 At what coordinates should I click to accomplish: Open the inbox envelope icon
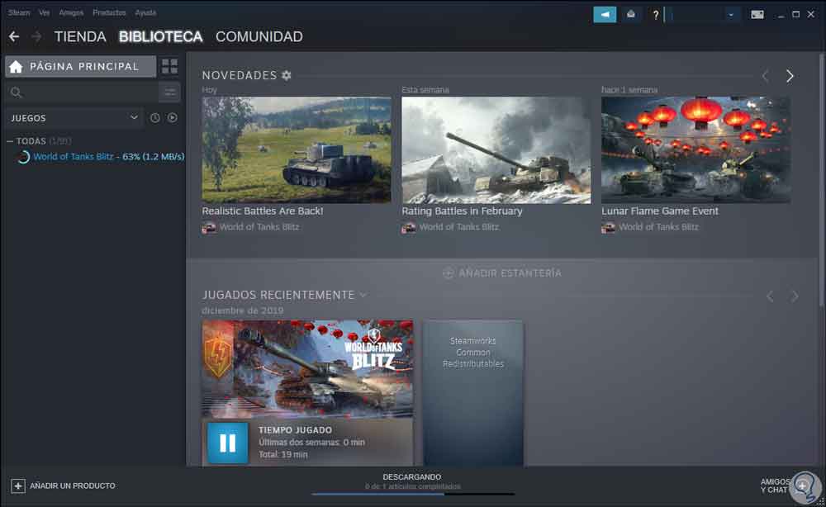pyautogui.click(x=630, y=15)
